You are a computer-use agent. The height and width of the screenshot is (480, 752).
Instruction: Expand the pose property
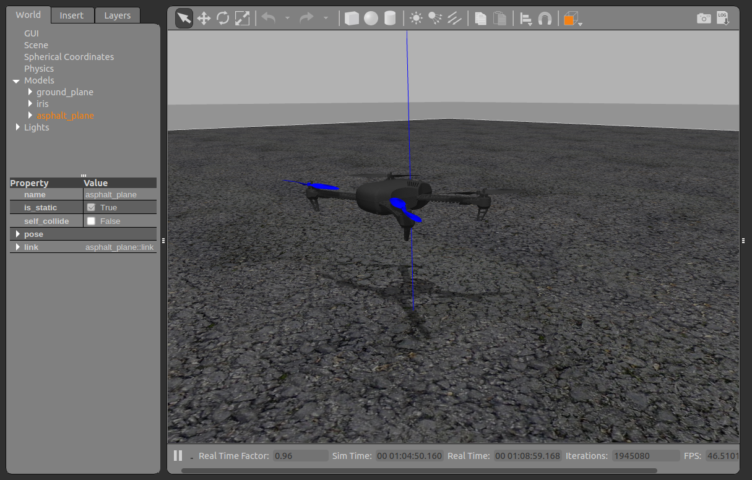pyautogui.click(x=17, y=234)
